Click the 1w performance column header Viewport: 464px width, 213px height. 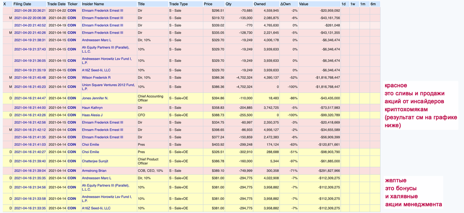(353, 3)
